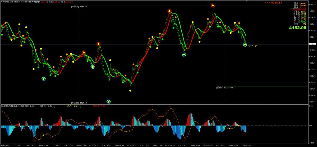Click the red 458 value in info panel
The image size is (317, 147).
[304, 10]
